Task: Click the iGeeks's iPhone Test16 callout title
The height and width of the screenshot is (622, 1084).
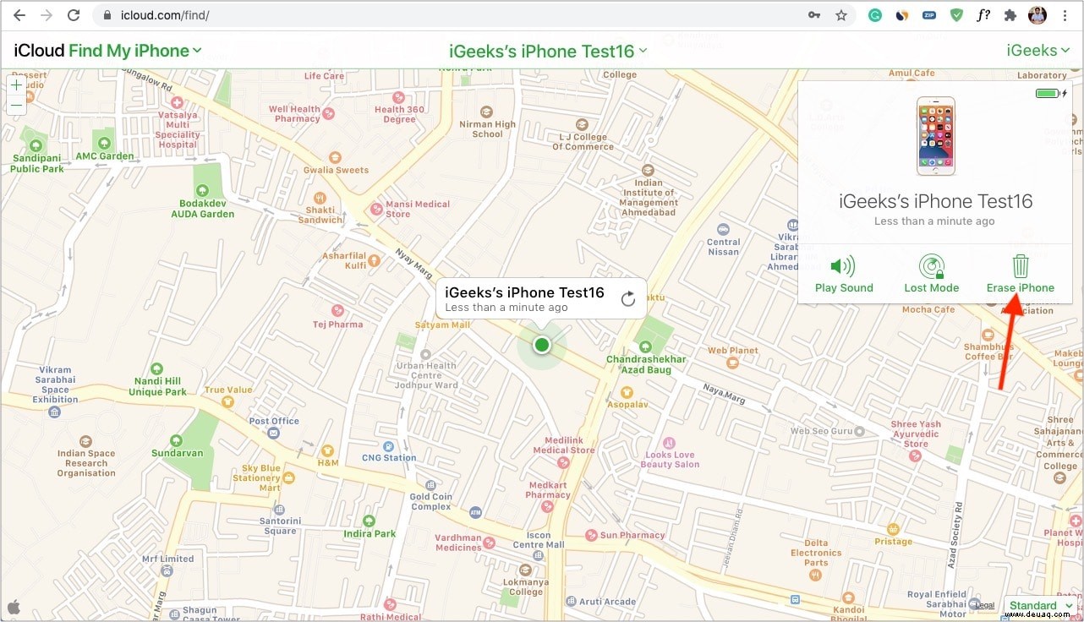Action: tap(524, 292)
